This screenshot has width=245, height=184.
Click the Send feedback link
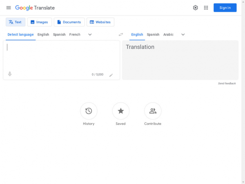tap(227, 83)
